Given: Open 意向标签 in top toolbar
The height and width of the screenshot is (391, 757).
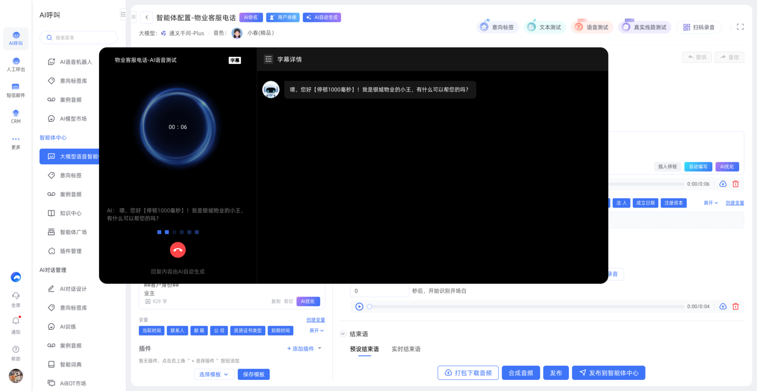Looking at the screenshot, I should coord(497,27).
